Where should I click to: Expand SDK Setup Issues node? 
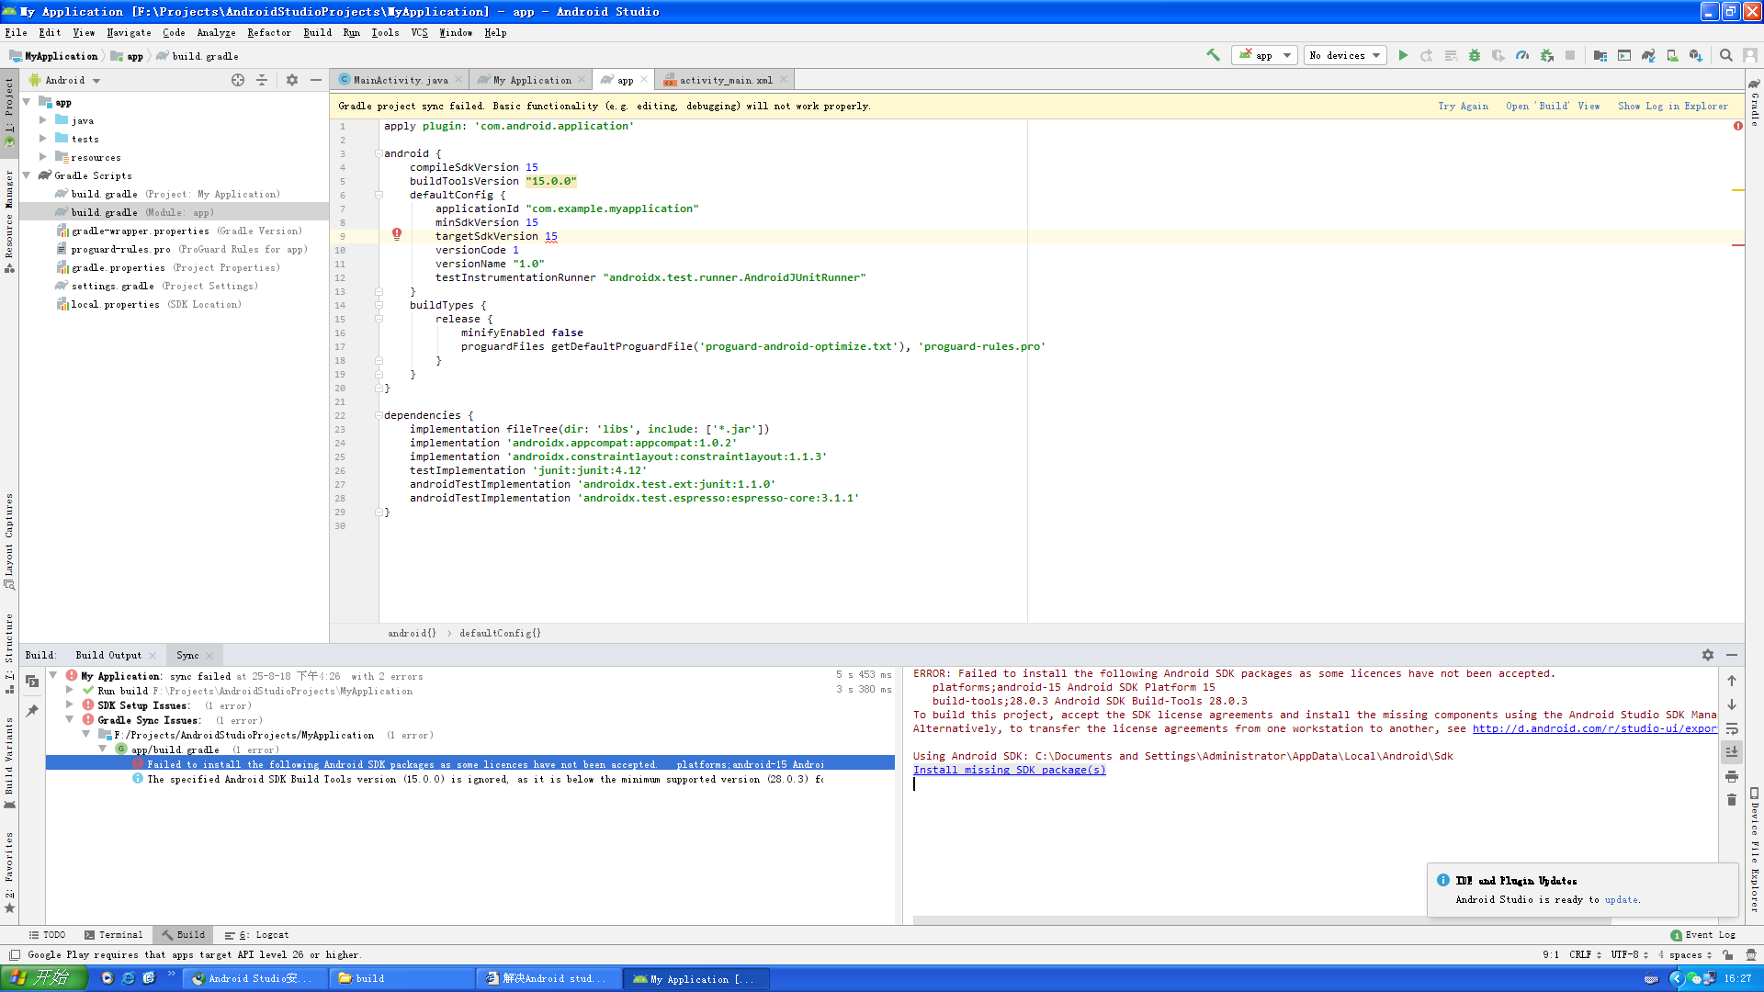(x=69, y=705)
